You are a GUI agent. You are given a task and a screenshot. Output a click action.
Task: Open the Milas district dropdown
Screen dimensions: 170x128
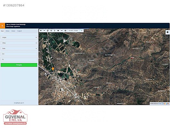click(x=19, y=43)
